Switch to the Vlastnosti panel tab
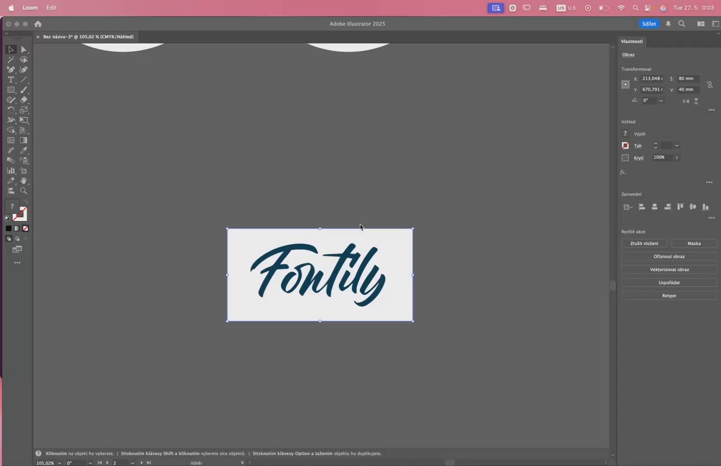This screenshot has height=466, width=721. [x=631, y=41]
